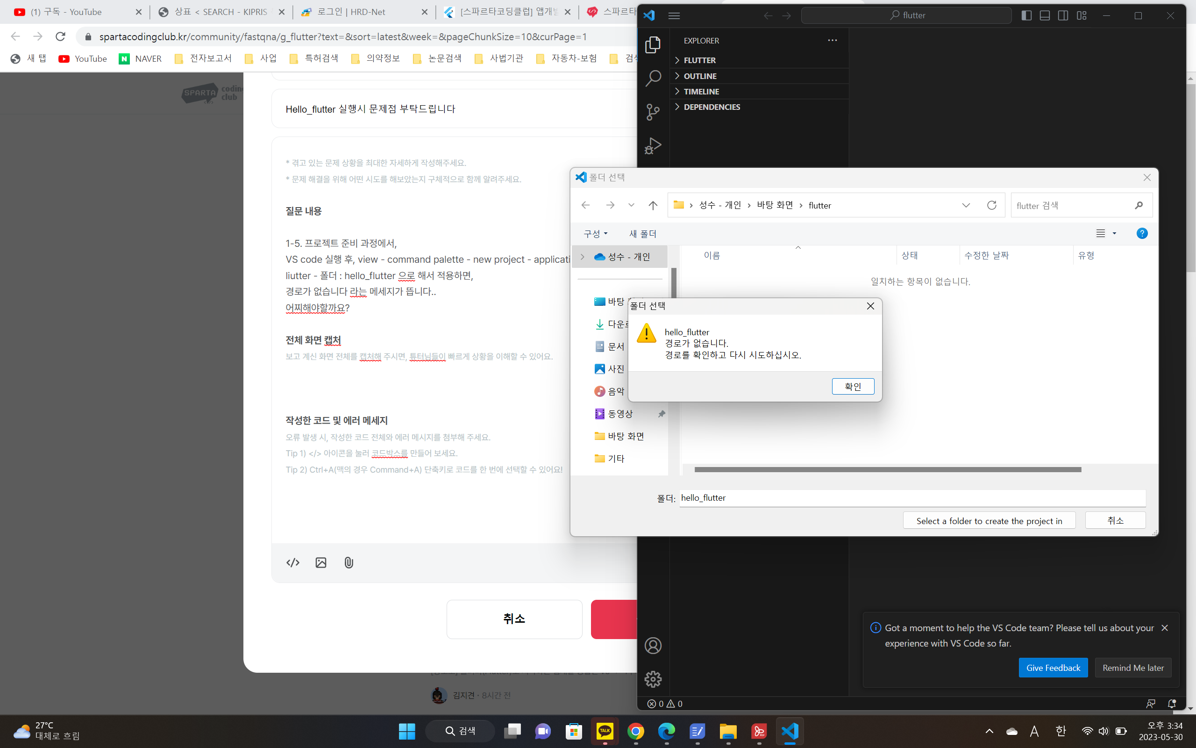Toggle VS Code secondary side bar

(x=1063, y=15)
